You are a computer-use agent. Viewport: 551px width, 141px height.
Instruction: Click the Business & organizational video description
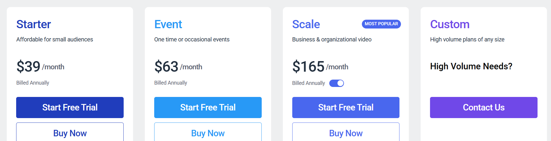tap(332, 39)
